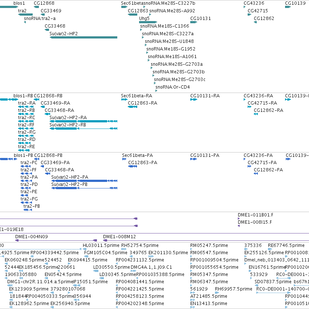Click snoRNA:Me28S-C3227a label
309x309 pixels.
coord(168,34)
